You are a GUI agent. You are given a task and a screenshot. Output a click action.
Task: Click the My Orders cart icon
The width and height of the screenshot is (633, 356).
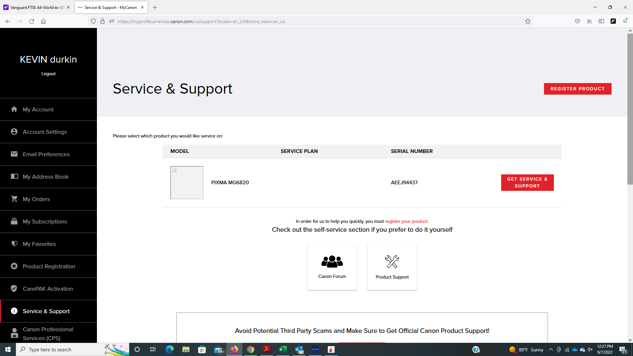(x=14, y=199)
